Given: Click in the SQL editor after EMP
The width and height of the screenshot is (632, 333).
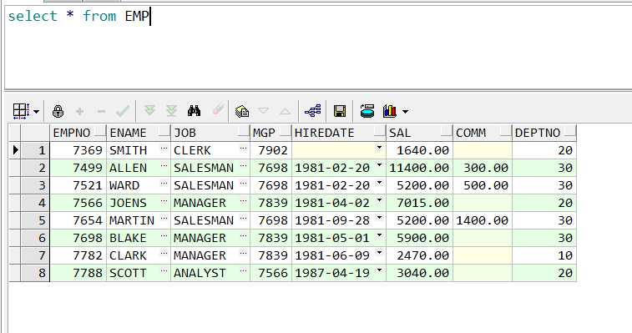Looking at the screenshot, I should tap(150, 17).
